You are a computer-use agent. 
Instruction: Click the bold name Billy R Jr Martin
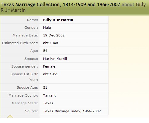(58, 20)
